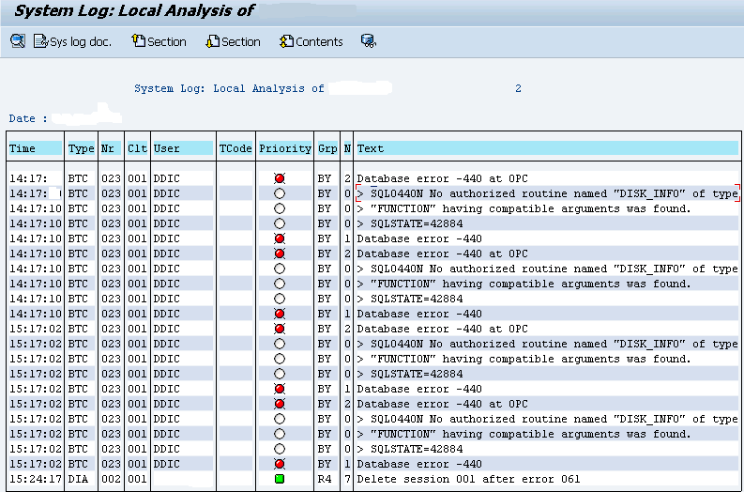Click the settings icon right of Contents
The height and width of the screenshot is (492, 744).
[368, 41]
